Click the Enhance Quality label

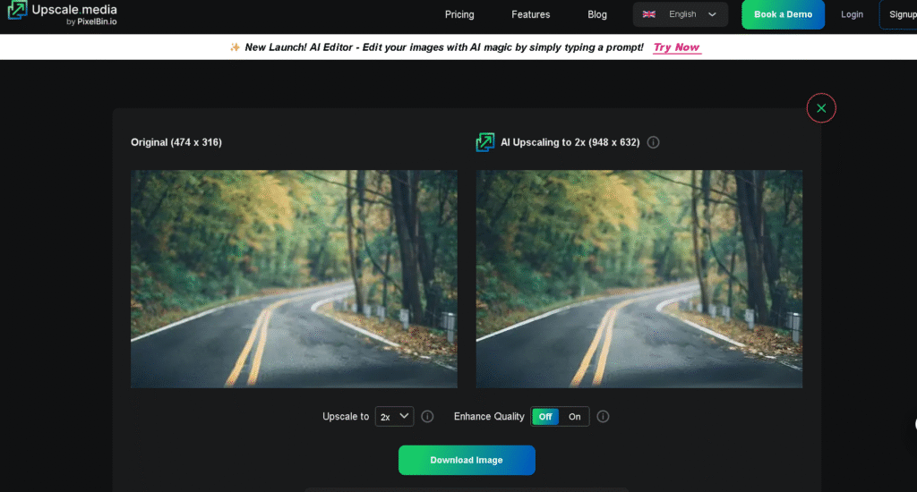pos(489,417)
